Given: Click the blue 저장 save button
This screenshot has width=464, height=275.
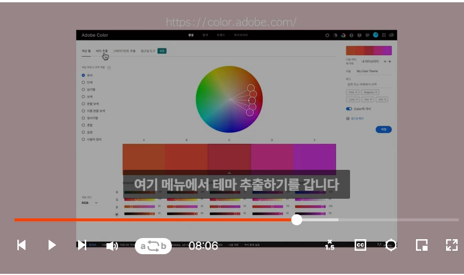Looking at the screenshot, I should click(x=384, y=129).
